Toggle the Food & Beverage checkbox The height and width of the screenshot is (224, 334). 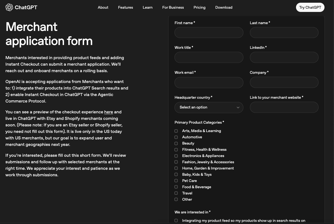point(176,187)
